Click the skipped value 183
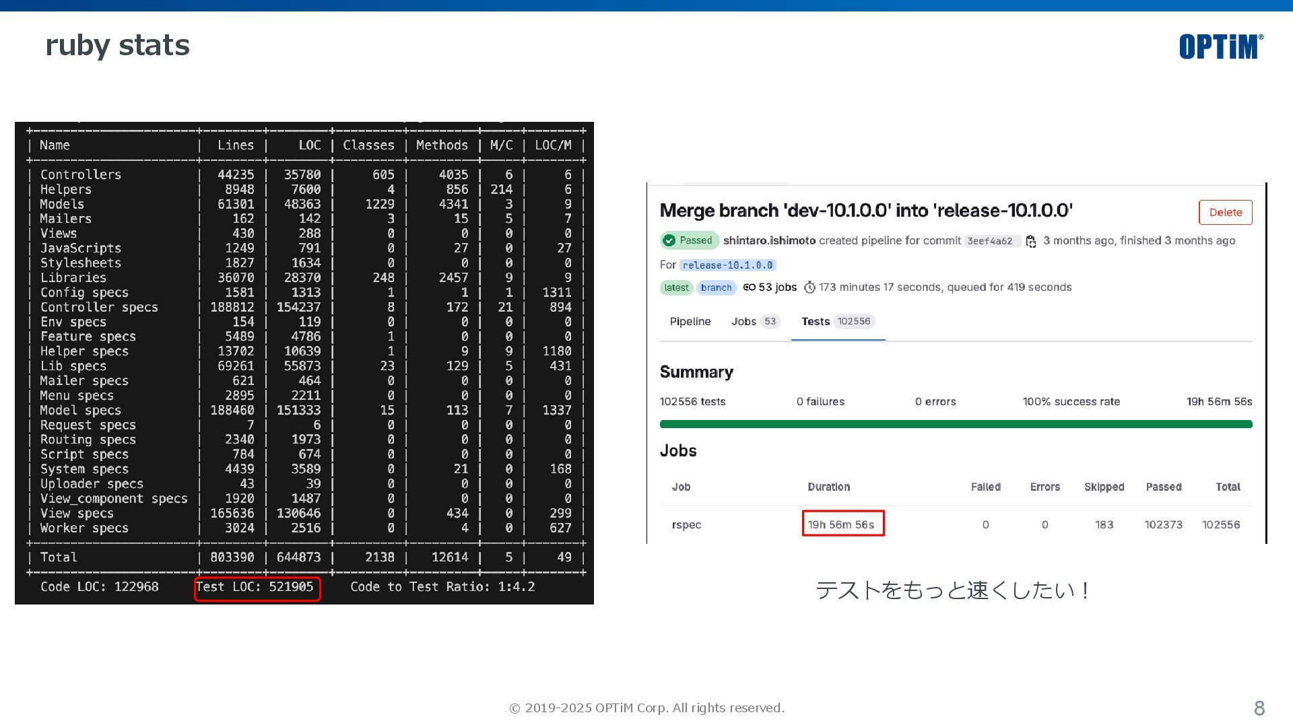 tap(1104, 524)
